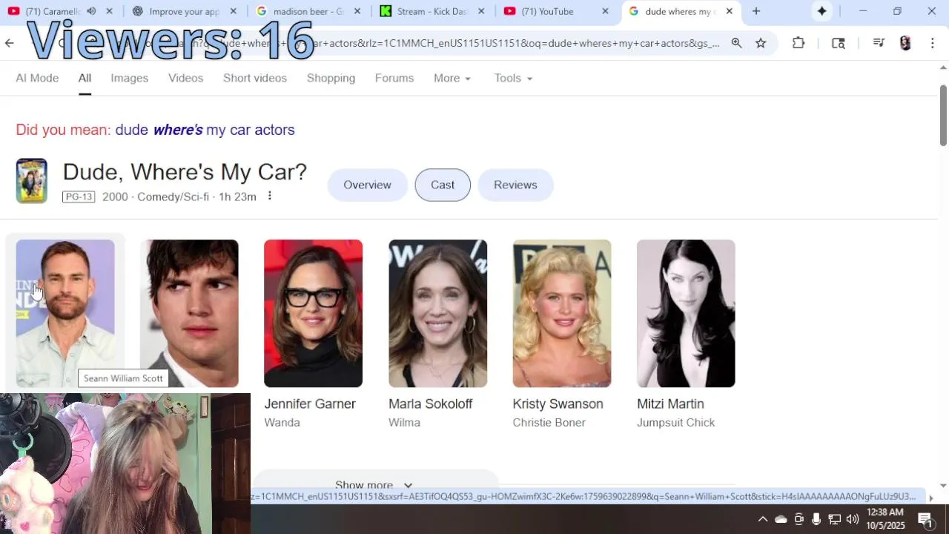Image resolution: width=949 pixels, height=534 pixels.
Task: Open a new tab with the plus button
Action: pyautogui.click(x=756, y=11)
